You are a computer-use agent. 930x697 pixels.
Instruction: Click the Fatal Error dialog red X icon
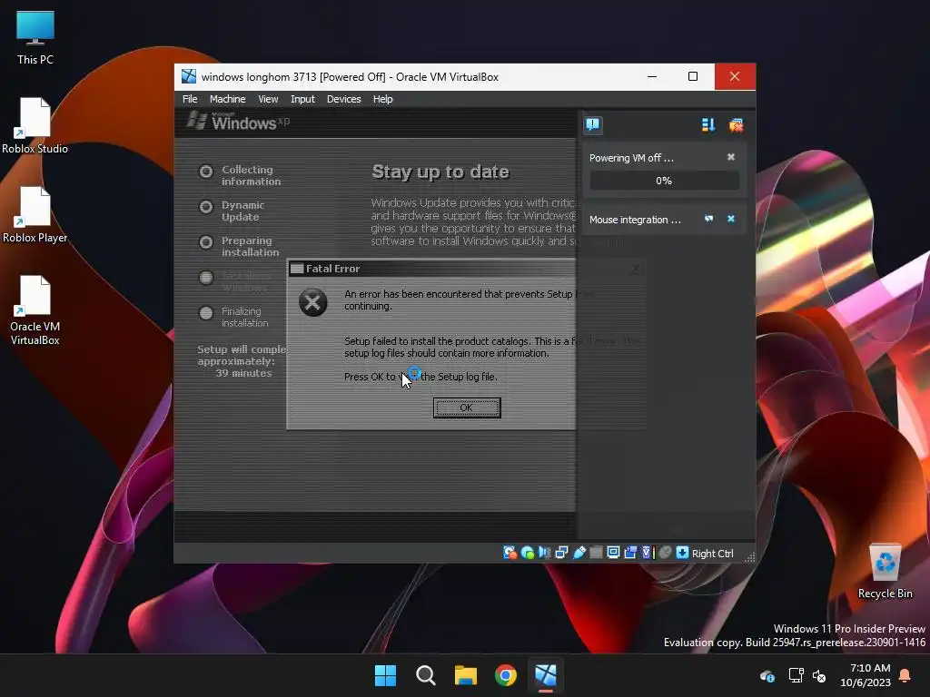(x=313, y=302)
